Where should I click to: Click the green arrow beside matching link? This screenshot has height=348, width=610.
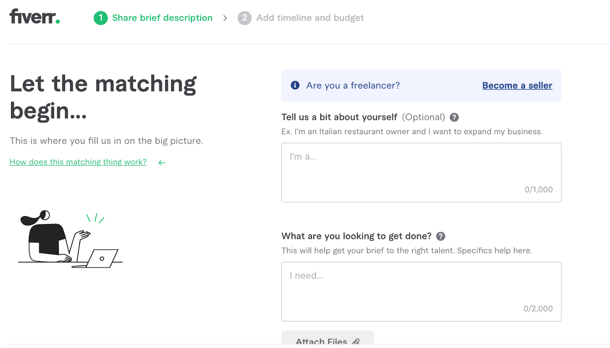162,163
